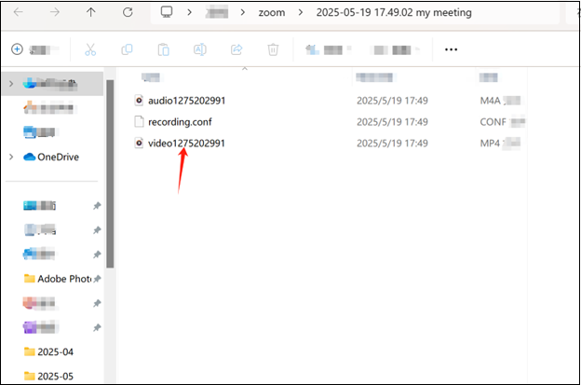Screen dimensions: 581x385
Task: Click the recording.conf blank file icon
Action: point(139,122)
